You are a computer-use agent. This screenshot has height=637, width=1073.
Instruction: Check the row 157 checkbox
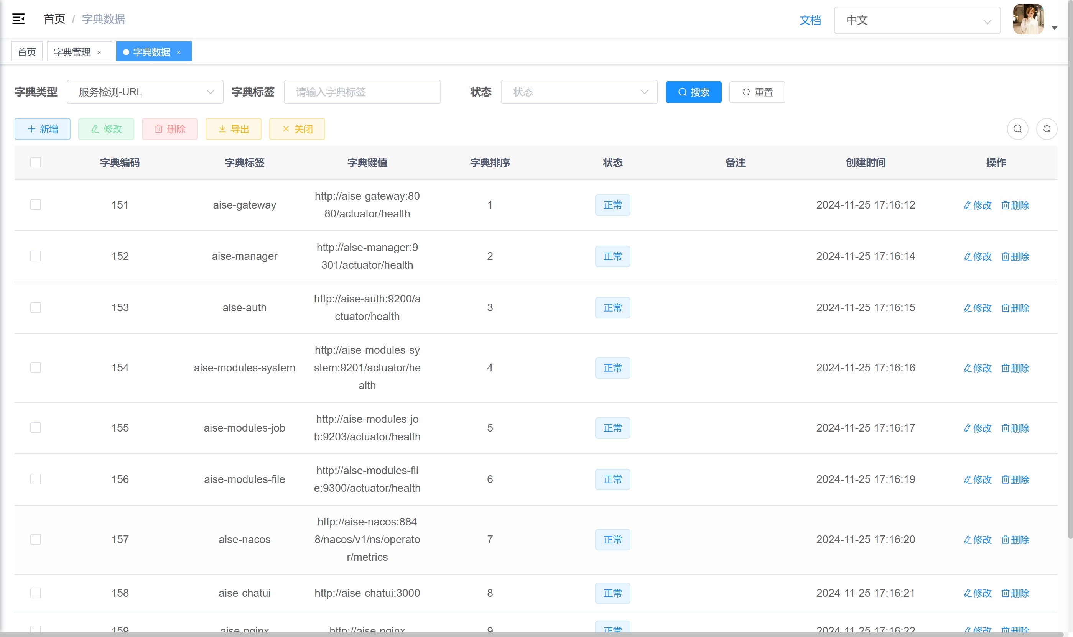pyautogui.click(x=36, y=540)
